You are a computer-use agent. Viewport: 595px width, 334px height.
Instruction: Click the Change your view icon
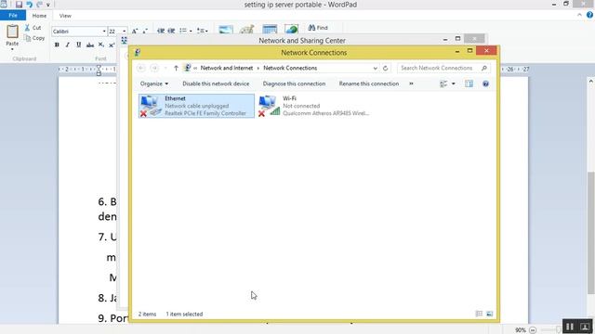(443, 84)
